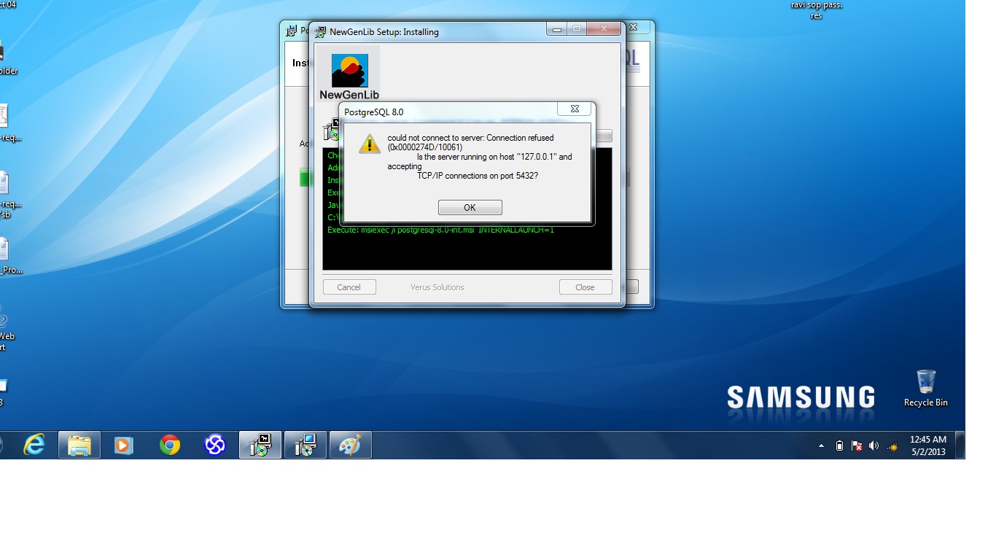Open Google Chrome from the taskbar
The image size is (996, 560).
170,445
